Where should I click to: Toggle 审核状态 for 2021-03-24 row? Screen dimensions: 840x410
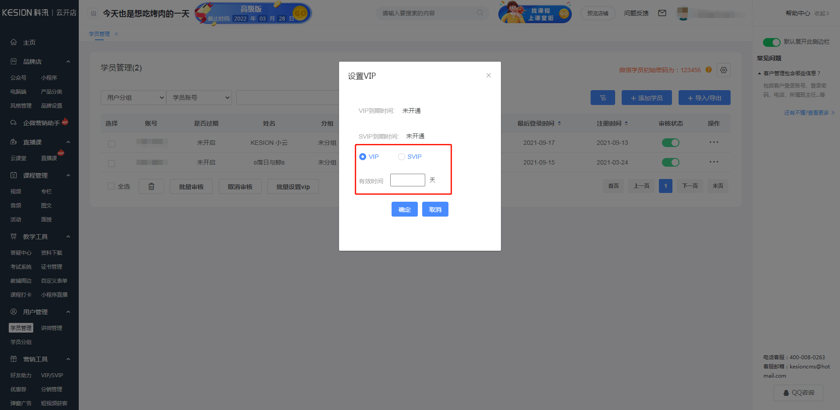pyautogui.click(x=671, y=162)
